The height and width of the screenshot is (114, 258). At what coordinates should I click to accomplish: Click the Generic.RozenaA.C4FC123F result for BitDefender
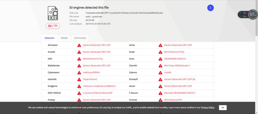(x=97, y=66)
